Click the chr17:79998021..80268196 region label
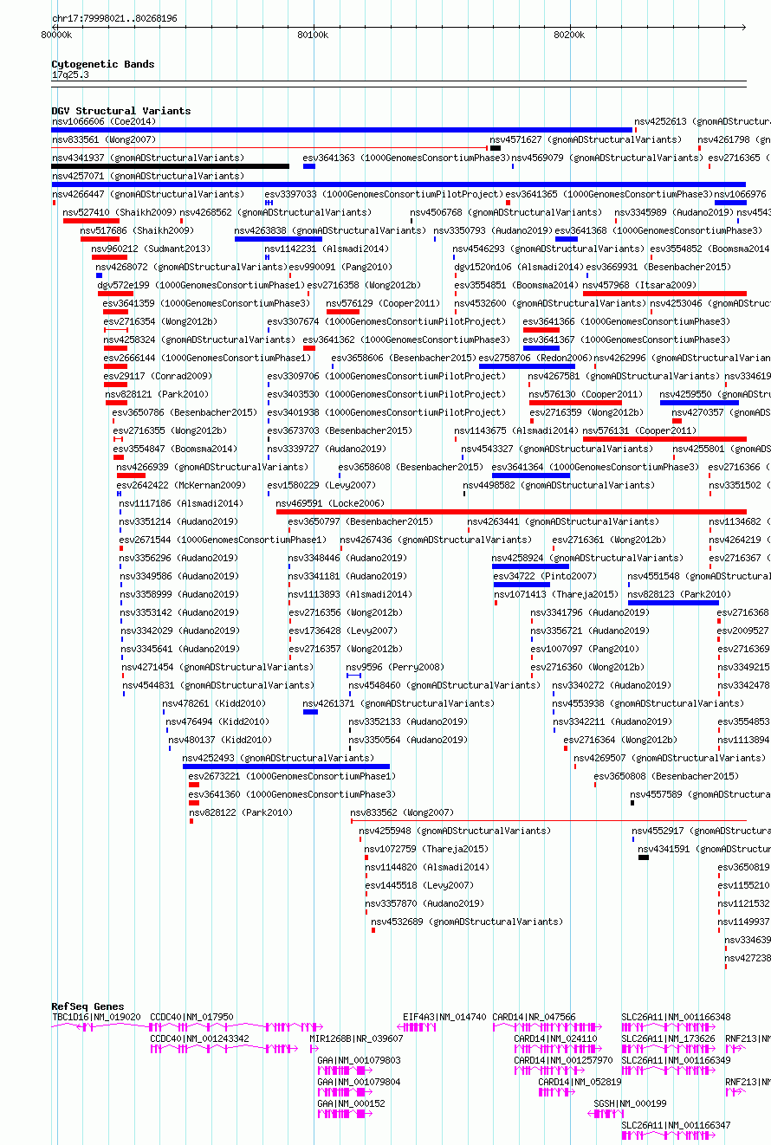771x1145 pixels. [114, 18]
